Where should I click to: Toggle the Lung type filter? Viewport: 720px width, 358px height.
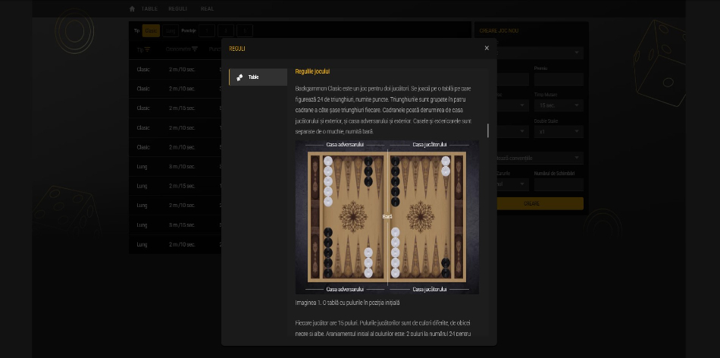point(171,30)
